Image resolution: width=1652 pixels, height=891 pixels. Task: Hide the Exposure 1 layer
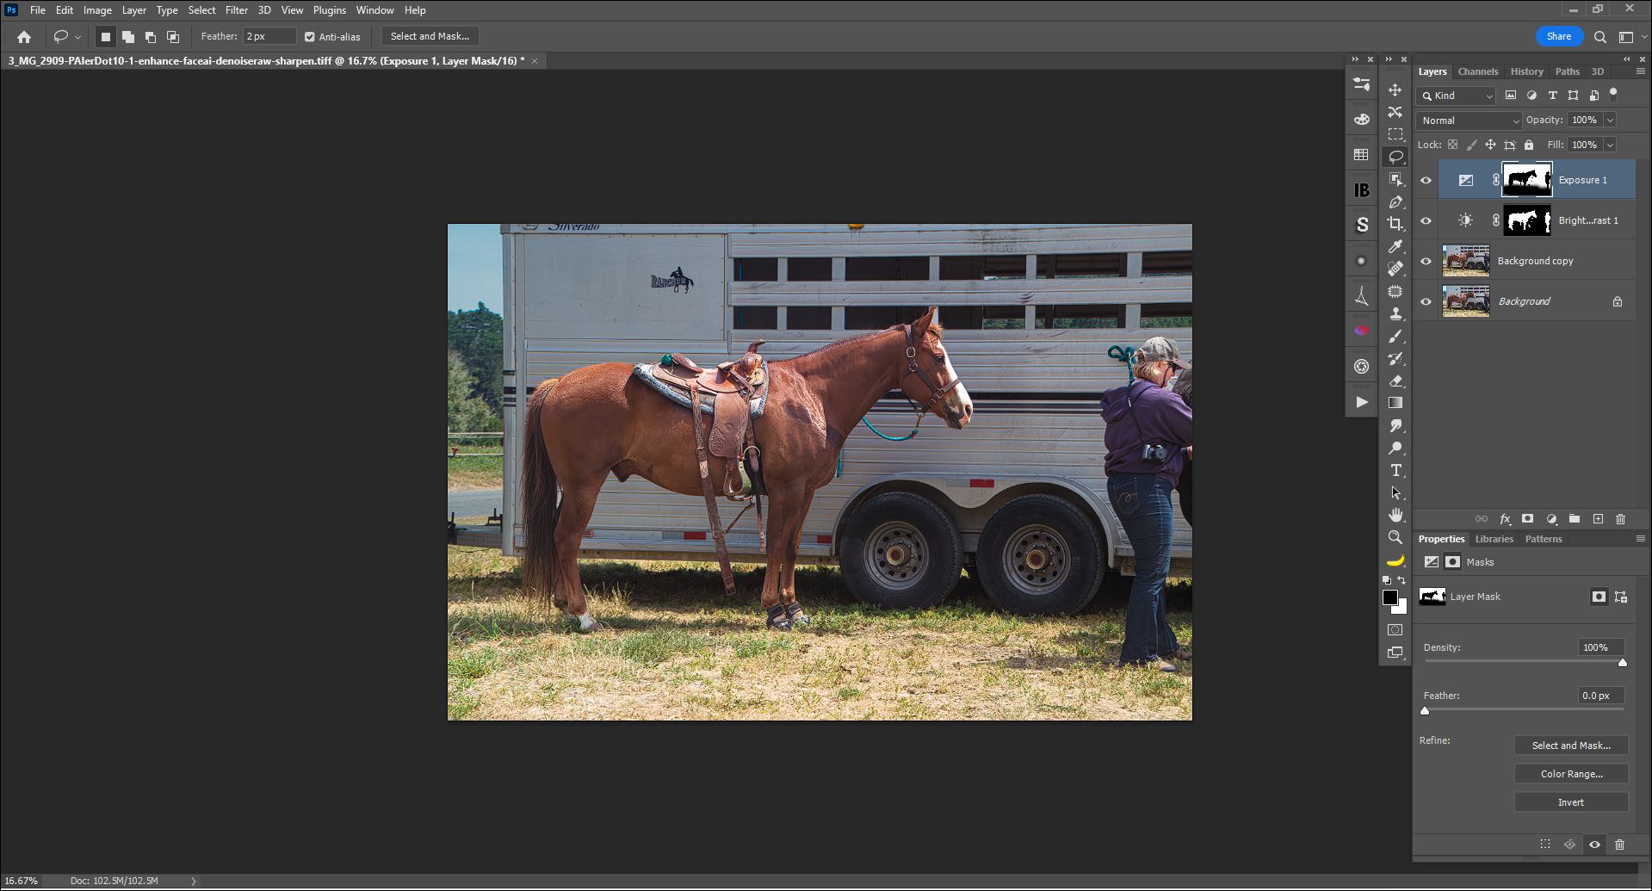[1426, 180]
